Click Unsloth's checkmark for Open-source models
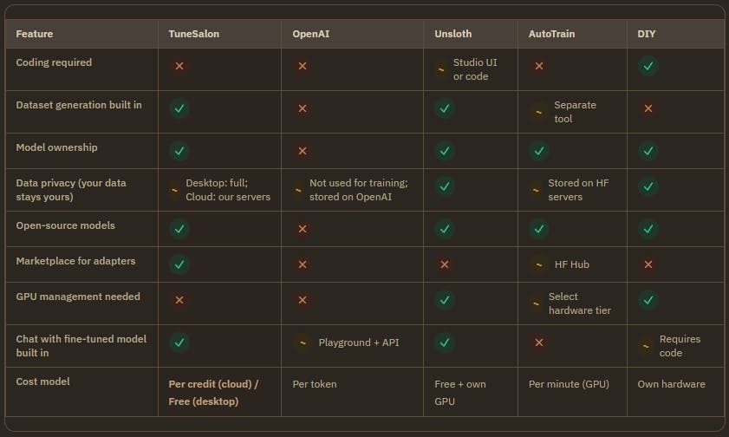Screen dimensions: 729x437 [445, 229]
